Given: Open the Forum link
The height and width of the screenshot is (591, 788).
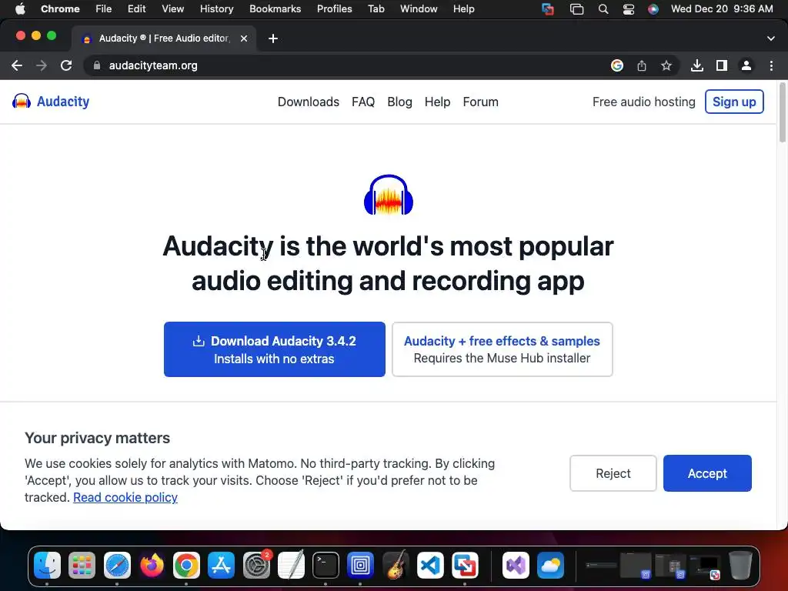Looking at the screenshot, I should pos(480,102).
